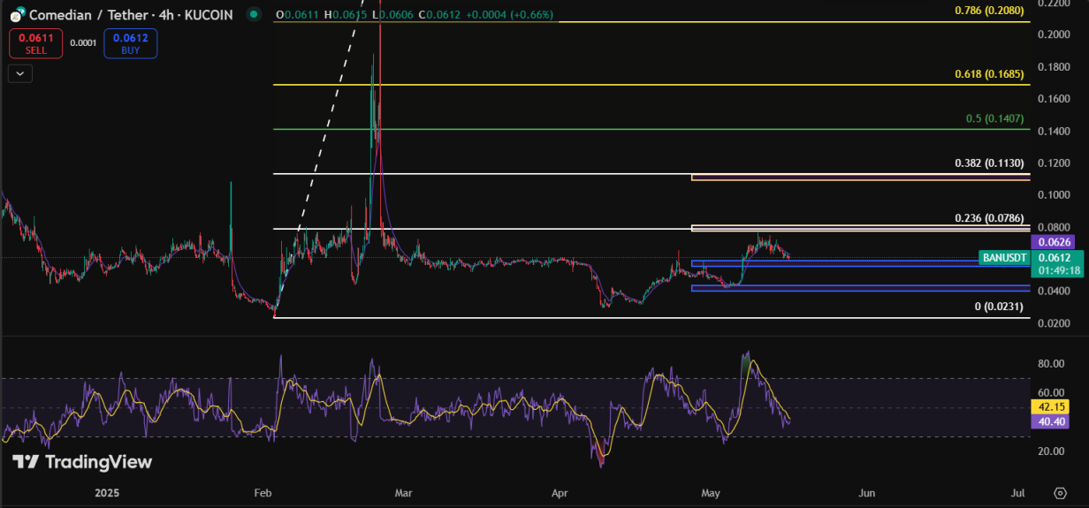Click the purple 40.40 RSI value label
This screenshot has width=1089, height=508.
click(1050, 422)
